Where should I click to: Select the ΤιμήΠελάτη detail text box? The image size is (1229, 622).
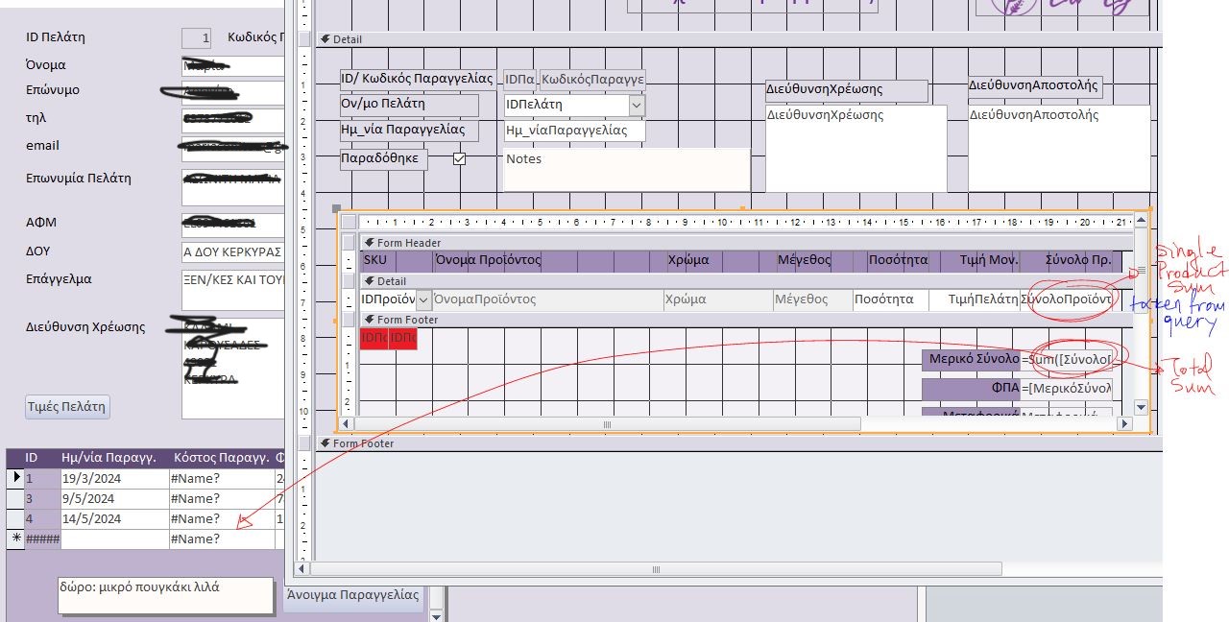(x=974, y=299)
